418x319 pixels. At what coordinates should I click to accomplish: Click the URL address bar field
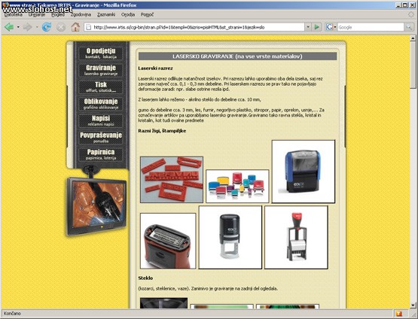tap(194, 27)
